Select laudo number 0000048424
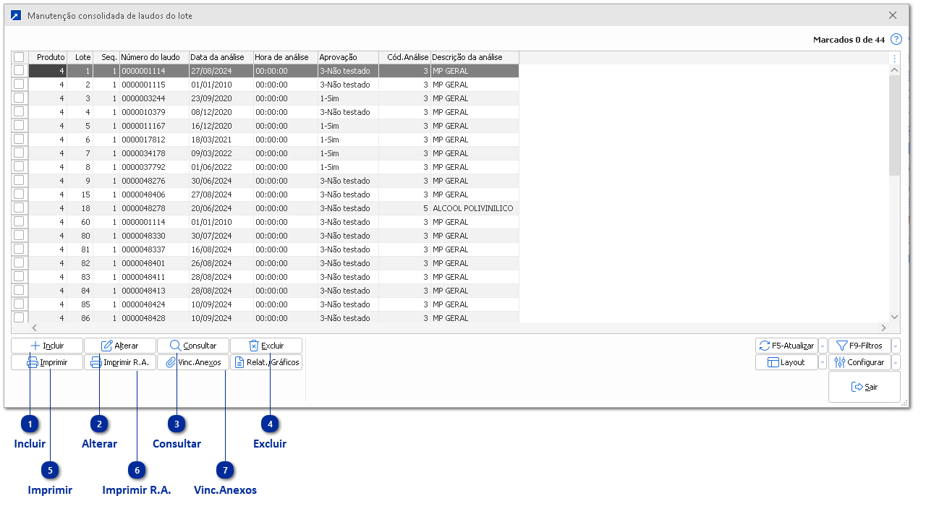 pyautogui.click(x=154, y=304)
